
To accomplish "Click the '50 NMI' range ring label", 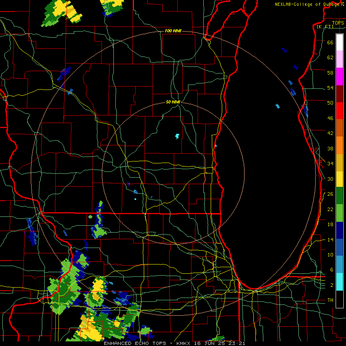I will coord(173,102).
